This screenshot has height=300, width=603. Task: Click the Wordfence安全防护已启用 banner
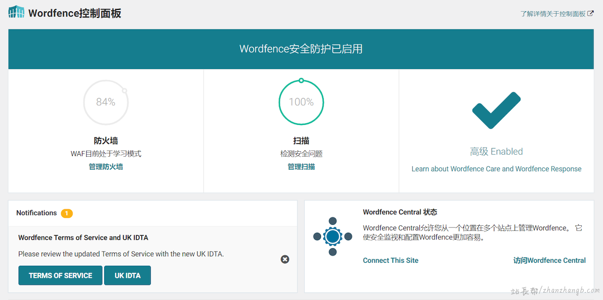click(301, 49)
